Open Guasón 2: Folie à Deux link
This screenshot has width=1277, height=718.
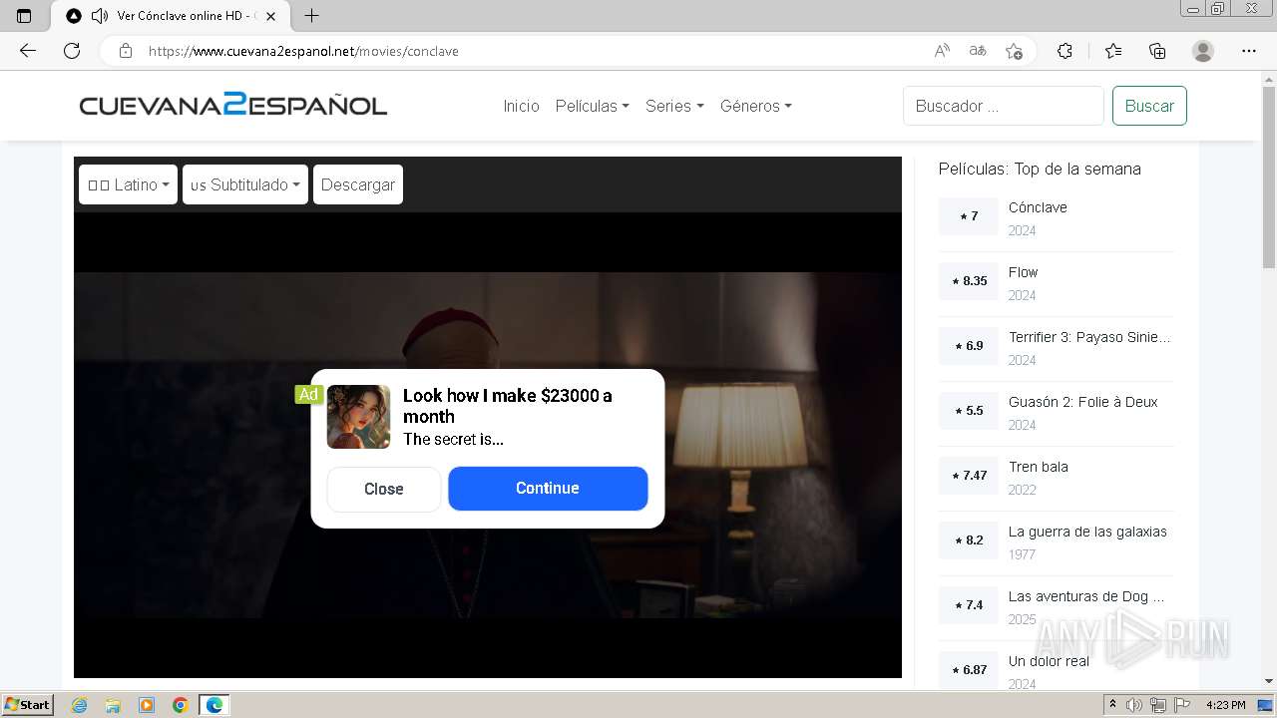click(x=1083, y=402)
